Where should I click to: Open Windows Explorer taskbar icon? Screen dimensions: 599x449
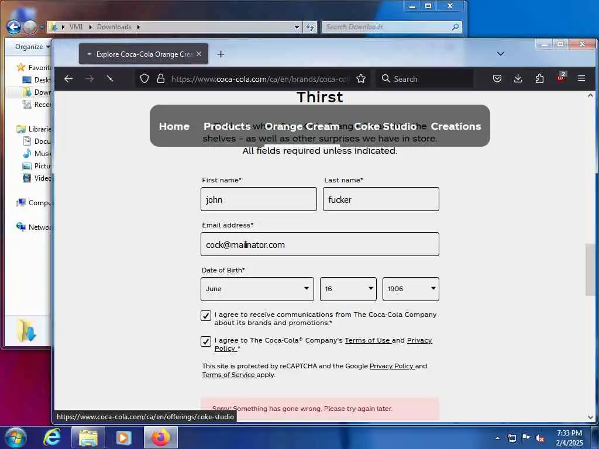tap(88, 437)
